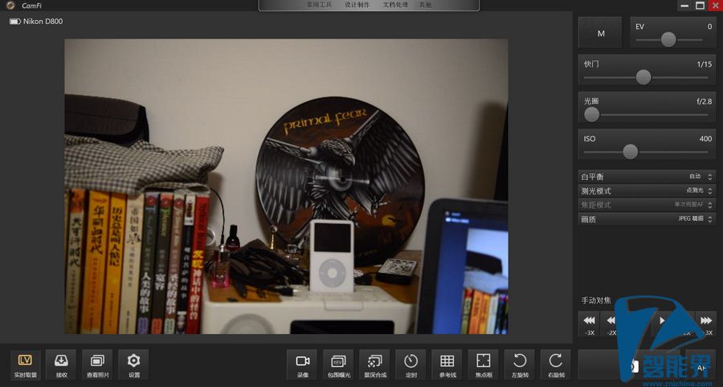Expand the white balance (白平衡) dropdown
The image size is (723, 387).
[x=647, y=176]
